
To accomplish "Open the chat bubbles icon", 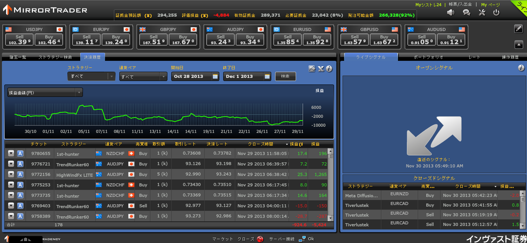I will [x=467, y=12].
